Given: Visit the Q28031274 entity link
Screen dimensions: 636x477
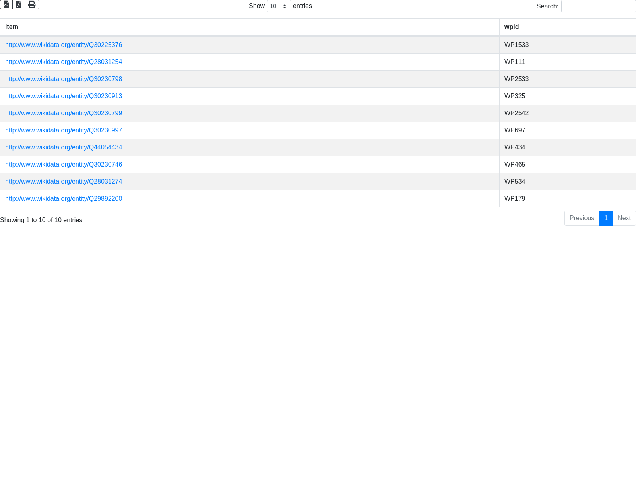Looking at the screenshot, I should click(64, 182).
